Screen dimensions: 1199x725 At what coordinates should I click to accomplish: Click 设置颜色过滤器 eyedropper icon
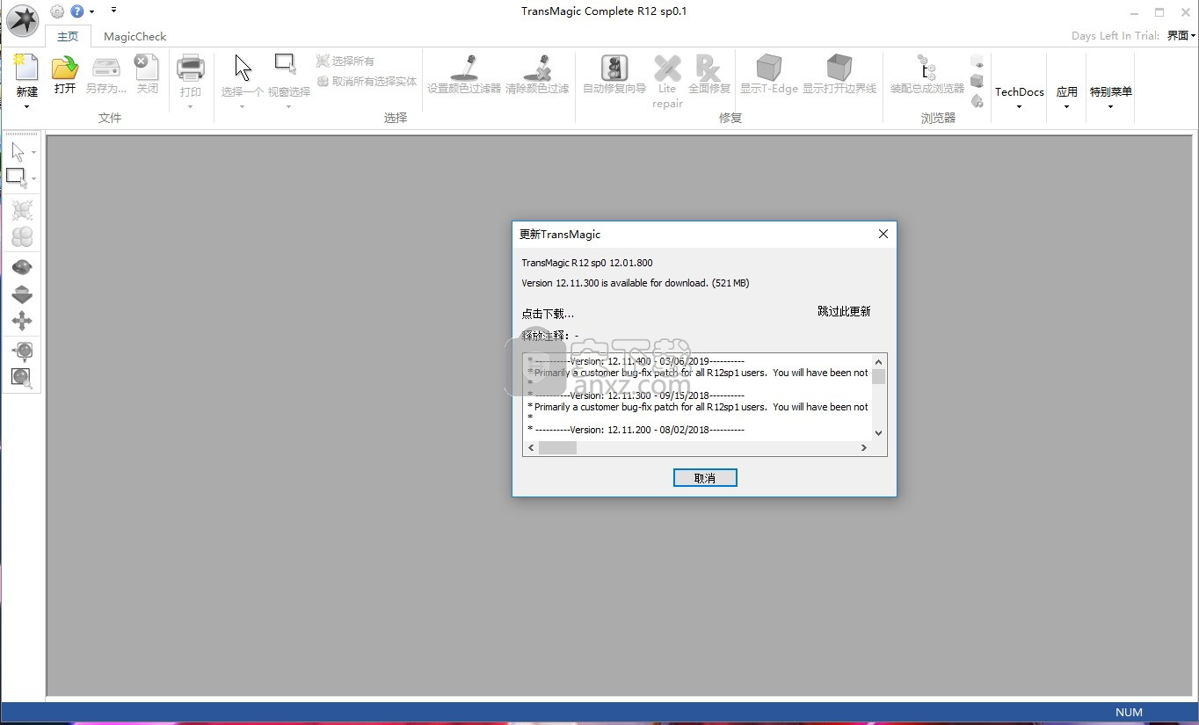pos(463,69)
